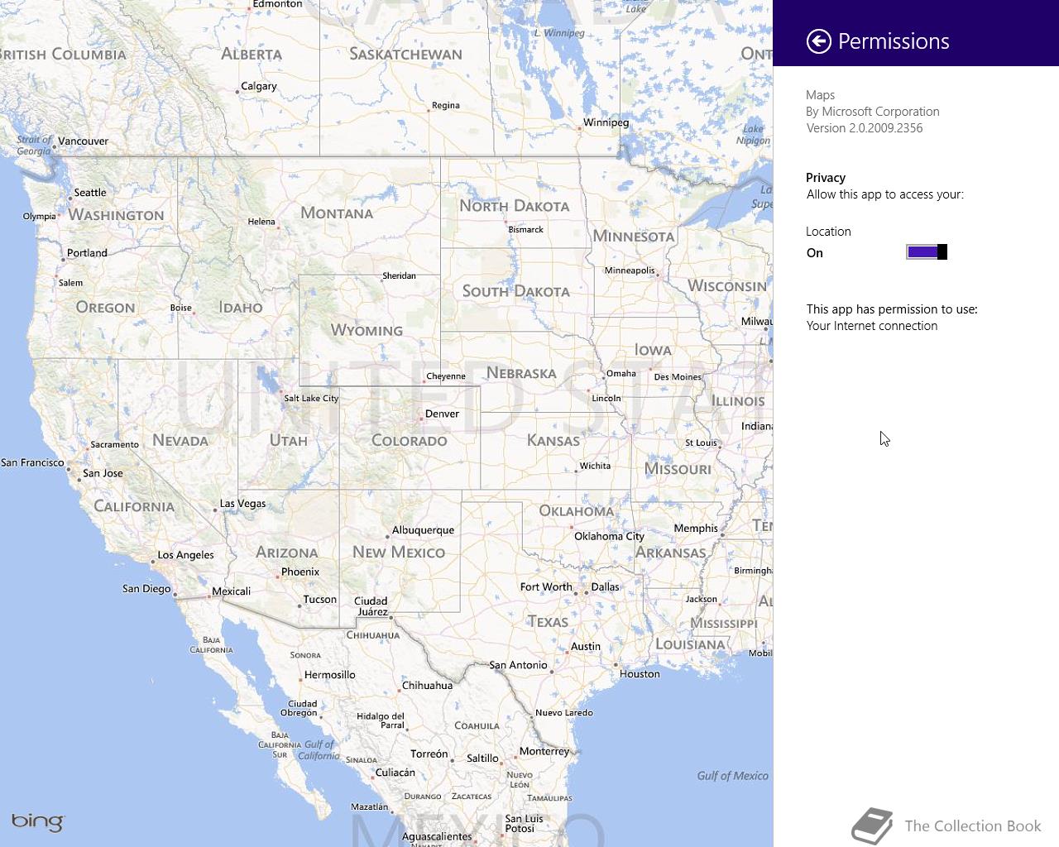Click the Las Vegas city marker
This screenshot has width=1059, height=847.
click(215, 510)
